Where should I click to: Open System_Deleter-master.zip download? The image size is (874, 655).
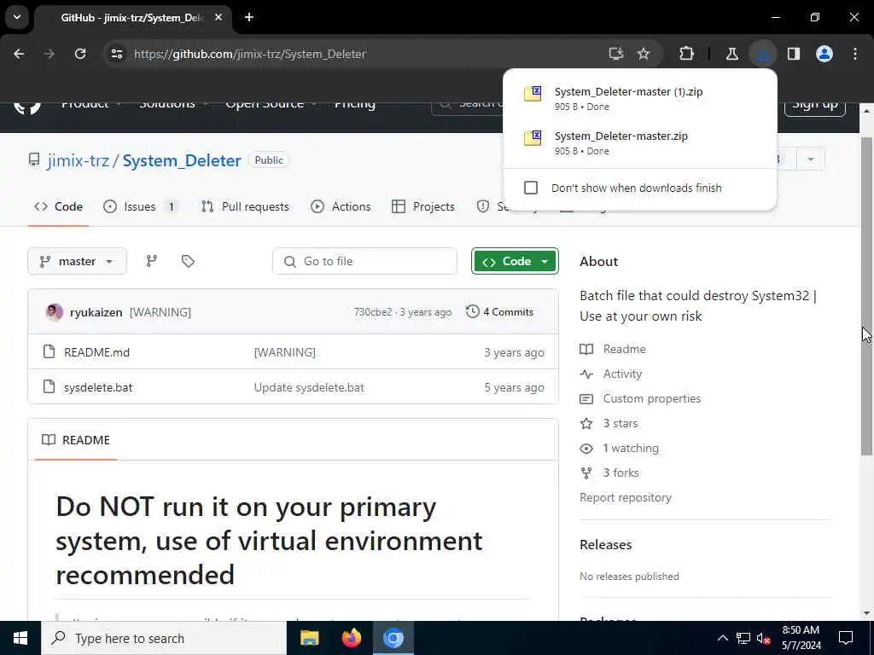click(x=640, y=142)
